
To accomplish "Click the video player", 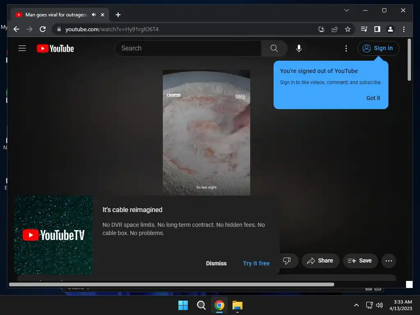I will (x=206, y=133).
